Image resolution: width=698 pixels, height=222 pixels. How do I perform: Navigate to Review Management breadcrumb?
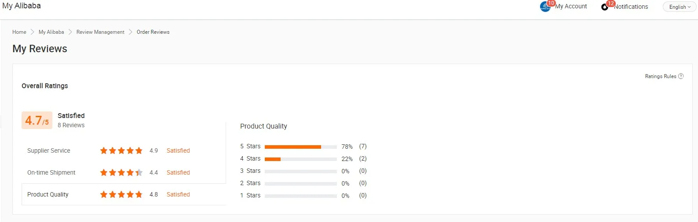[x=100, y=32]
